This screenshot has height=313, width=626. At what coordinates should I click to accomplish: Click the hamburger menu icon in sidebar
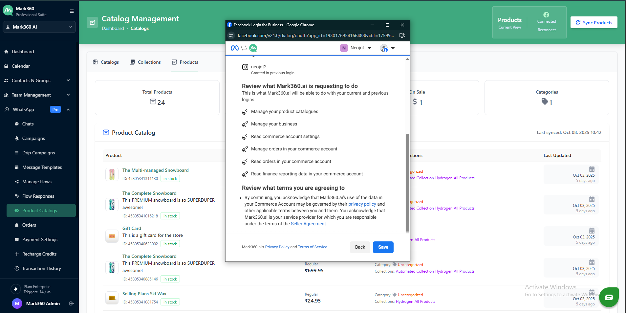pos(72,11)
